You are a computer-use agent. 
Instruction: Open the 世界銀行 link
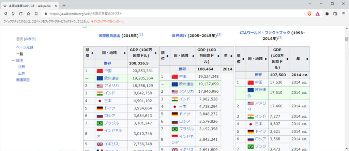click(x=179, y=36)
